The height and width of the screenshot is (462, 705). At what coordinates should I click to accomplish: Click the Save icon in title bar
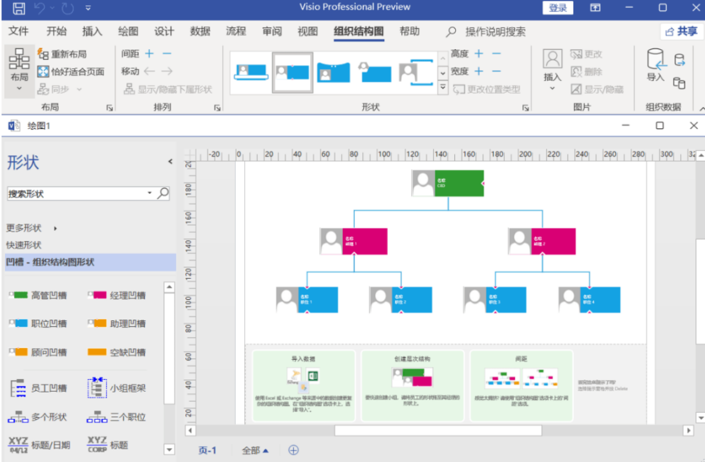[19, 8]
